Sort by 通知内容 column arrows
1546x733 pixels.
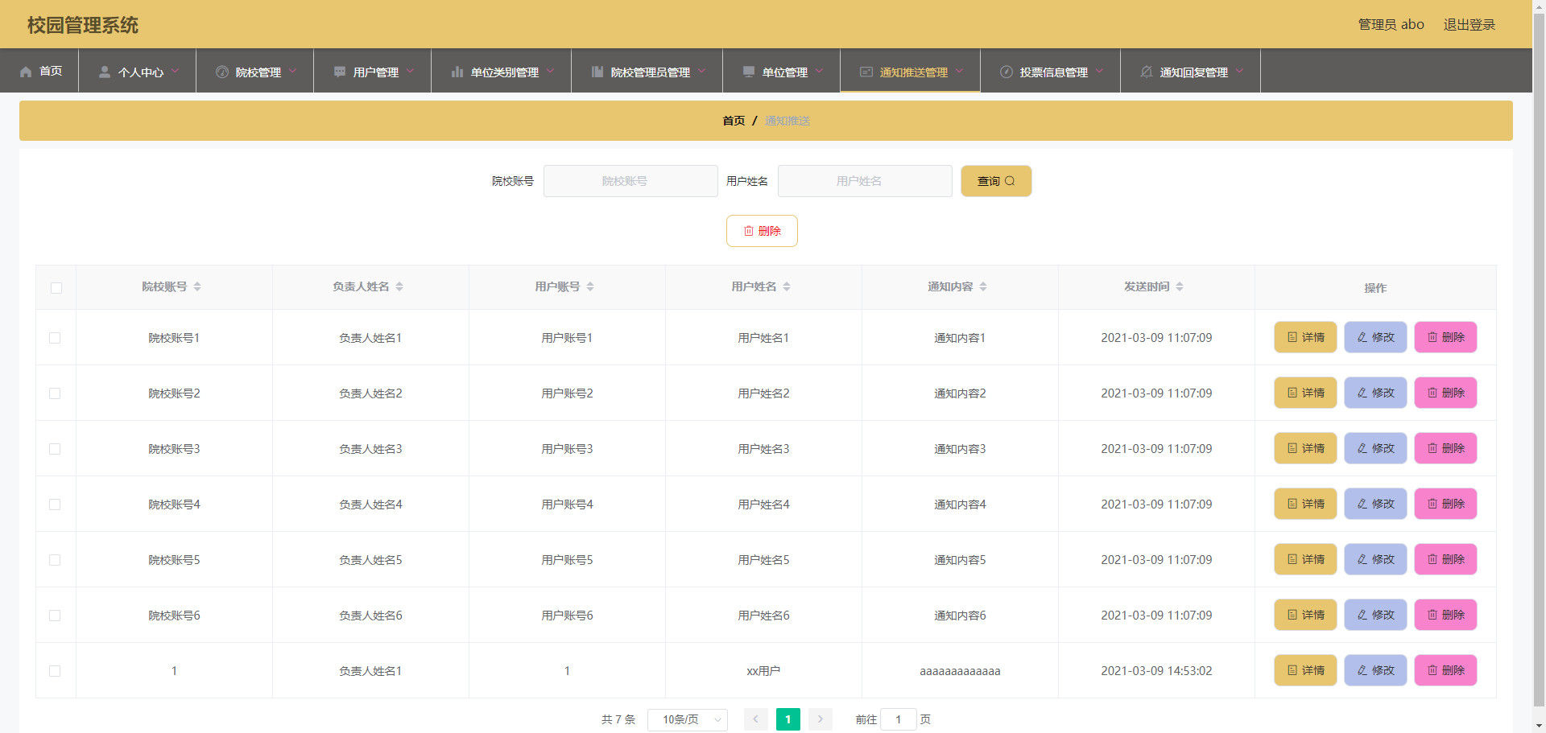[x=983, y=286]
